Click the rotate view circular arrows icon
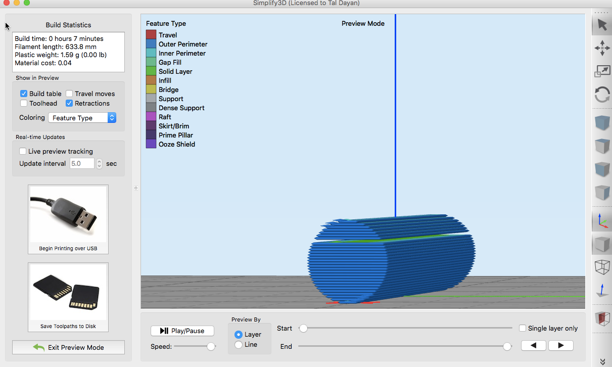The width and height of the screenshot is (612, 367). tap(602, 95)
